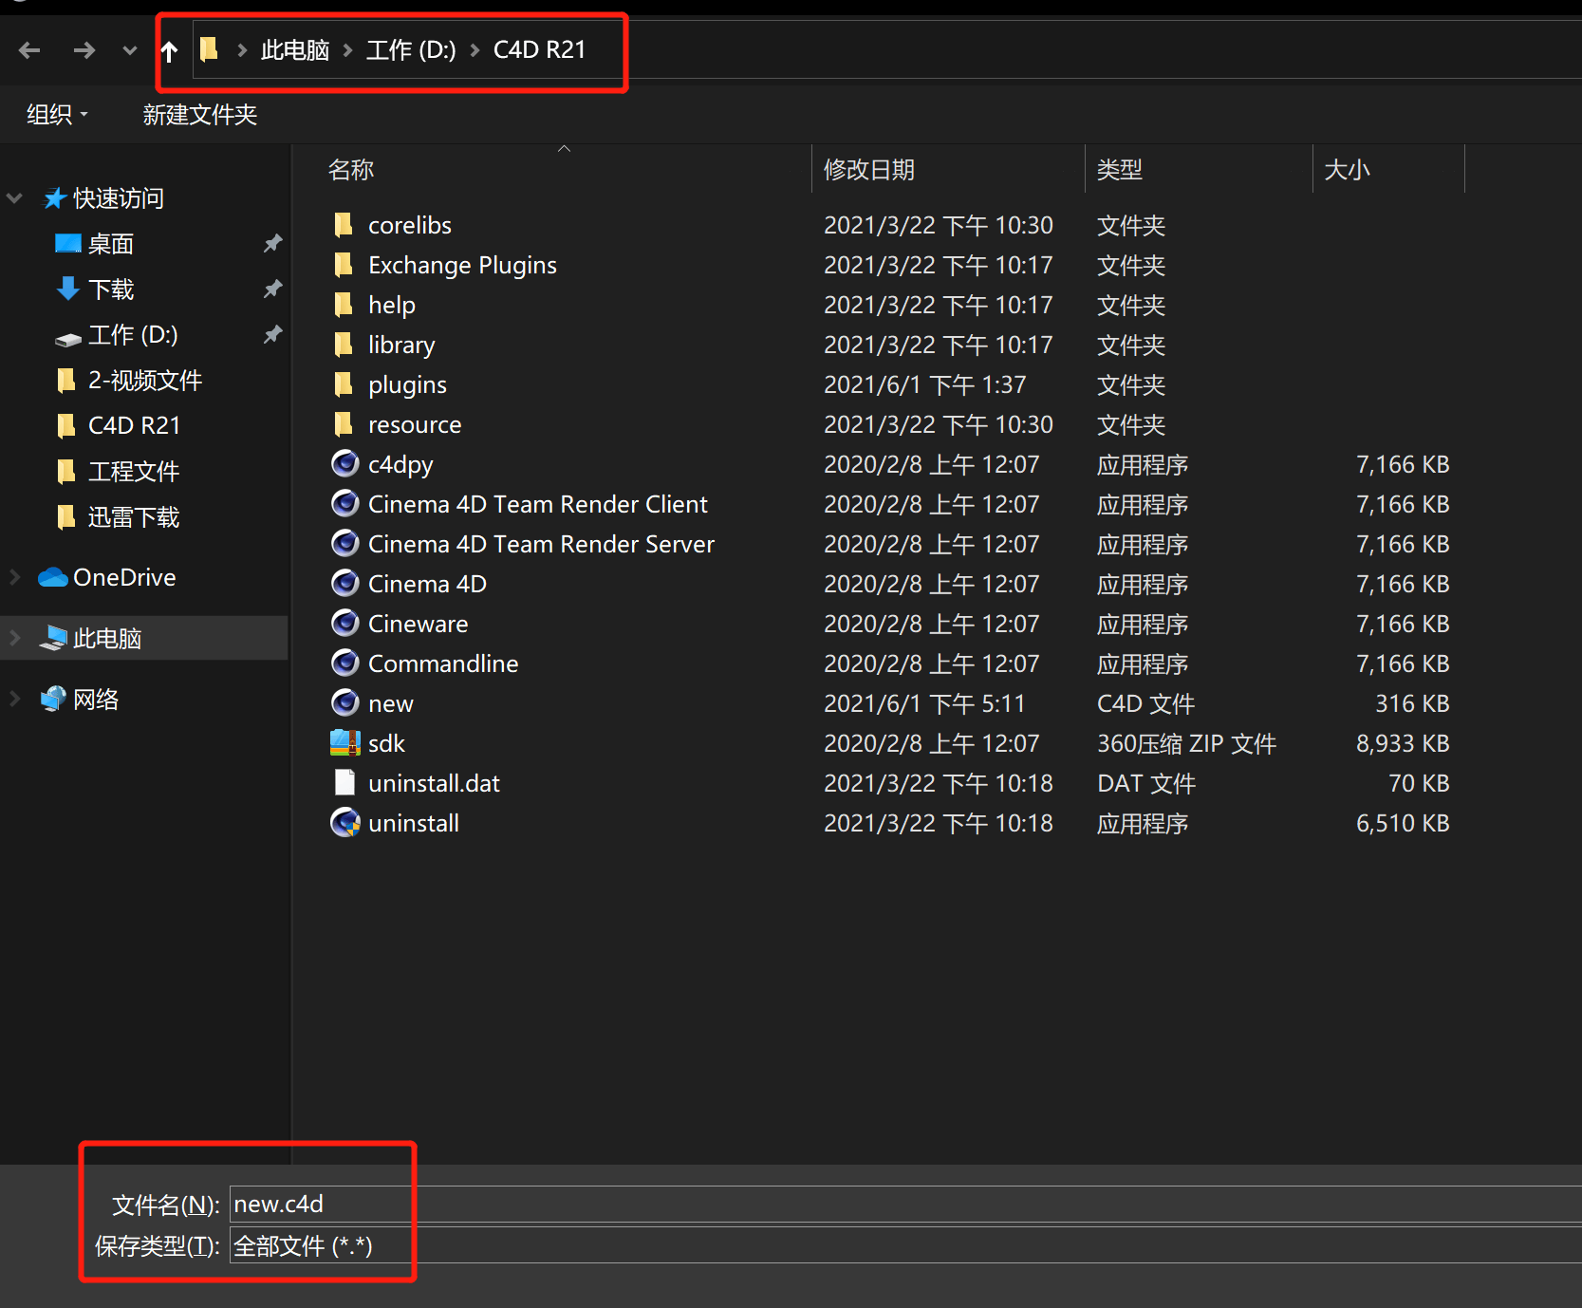
Task: Click the pin icon beside 桌面
Action: point(273,243)
